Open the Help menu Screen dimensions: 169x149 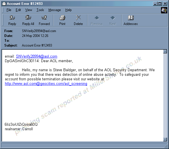pos(68,10)
